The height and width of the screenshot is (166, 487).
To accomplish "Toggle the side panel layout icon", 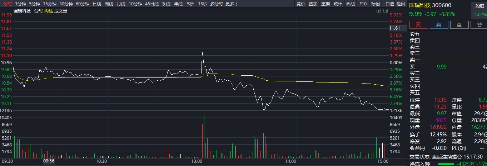I will 385,11.
